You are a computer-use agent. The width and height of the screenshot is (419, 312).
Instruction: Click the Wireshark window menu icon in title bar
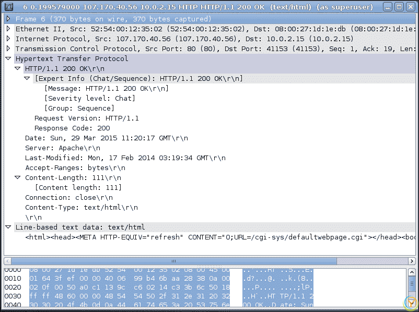[x=8, y=7]
